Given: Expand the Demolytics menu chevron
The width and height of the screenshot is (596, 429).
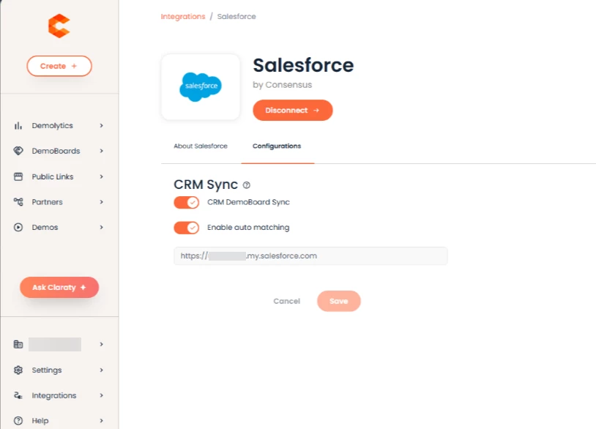Looking at the screenshot, I should 102,125.
